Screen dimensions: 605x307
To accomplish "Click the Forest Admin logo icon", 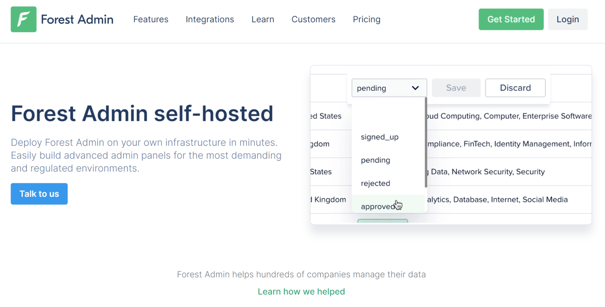I will coord(23,19).
